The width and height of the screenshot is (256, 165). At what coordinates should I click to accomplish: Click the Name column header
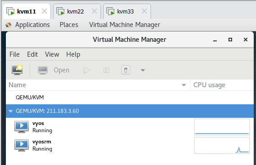(98, 85)
